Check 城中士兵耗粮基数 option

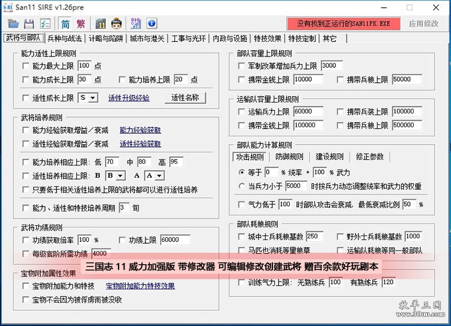pos(241,237)
